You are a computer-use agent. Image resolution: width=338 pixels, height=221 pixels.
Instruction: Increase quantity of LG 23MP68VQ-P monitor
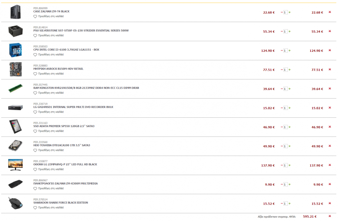290,166
